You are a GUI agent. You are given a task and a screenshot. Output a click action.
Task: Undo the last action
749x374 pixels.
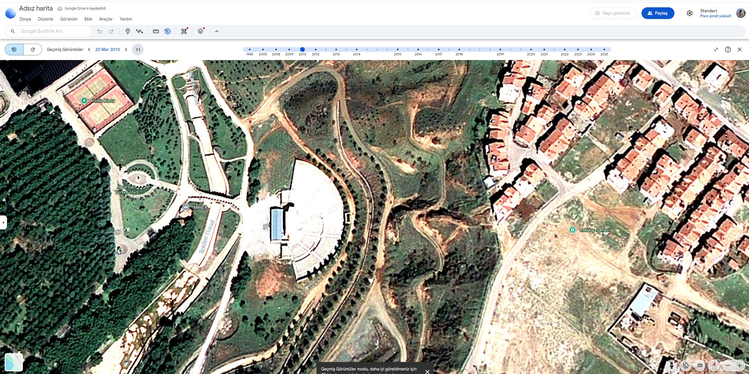click(100, 31)
